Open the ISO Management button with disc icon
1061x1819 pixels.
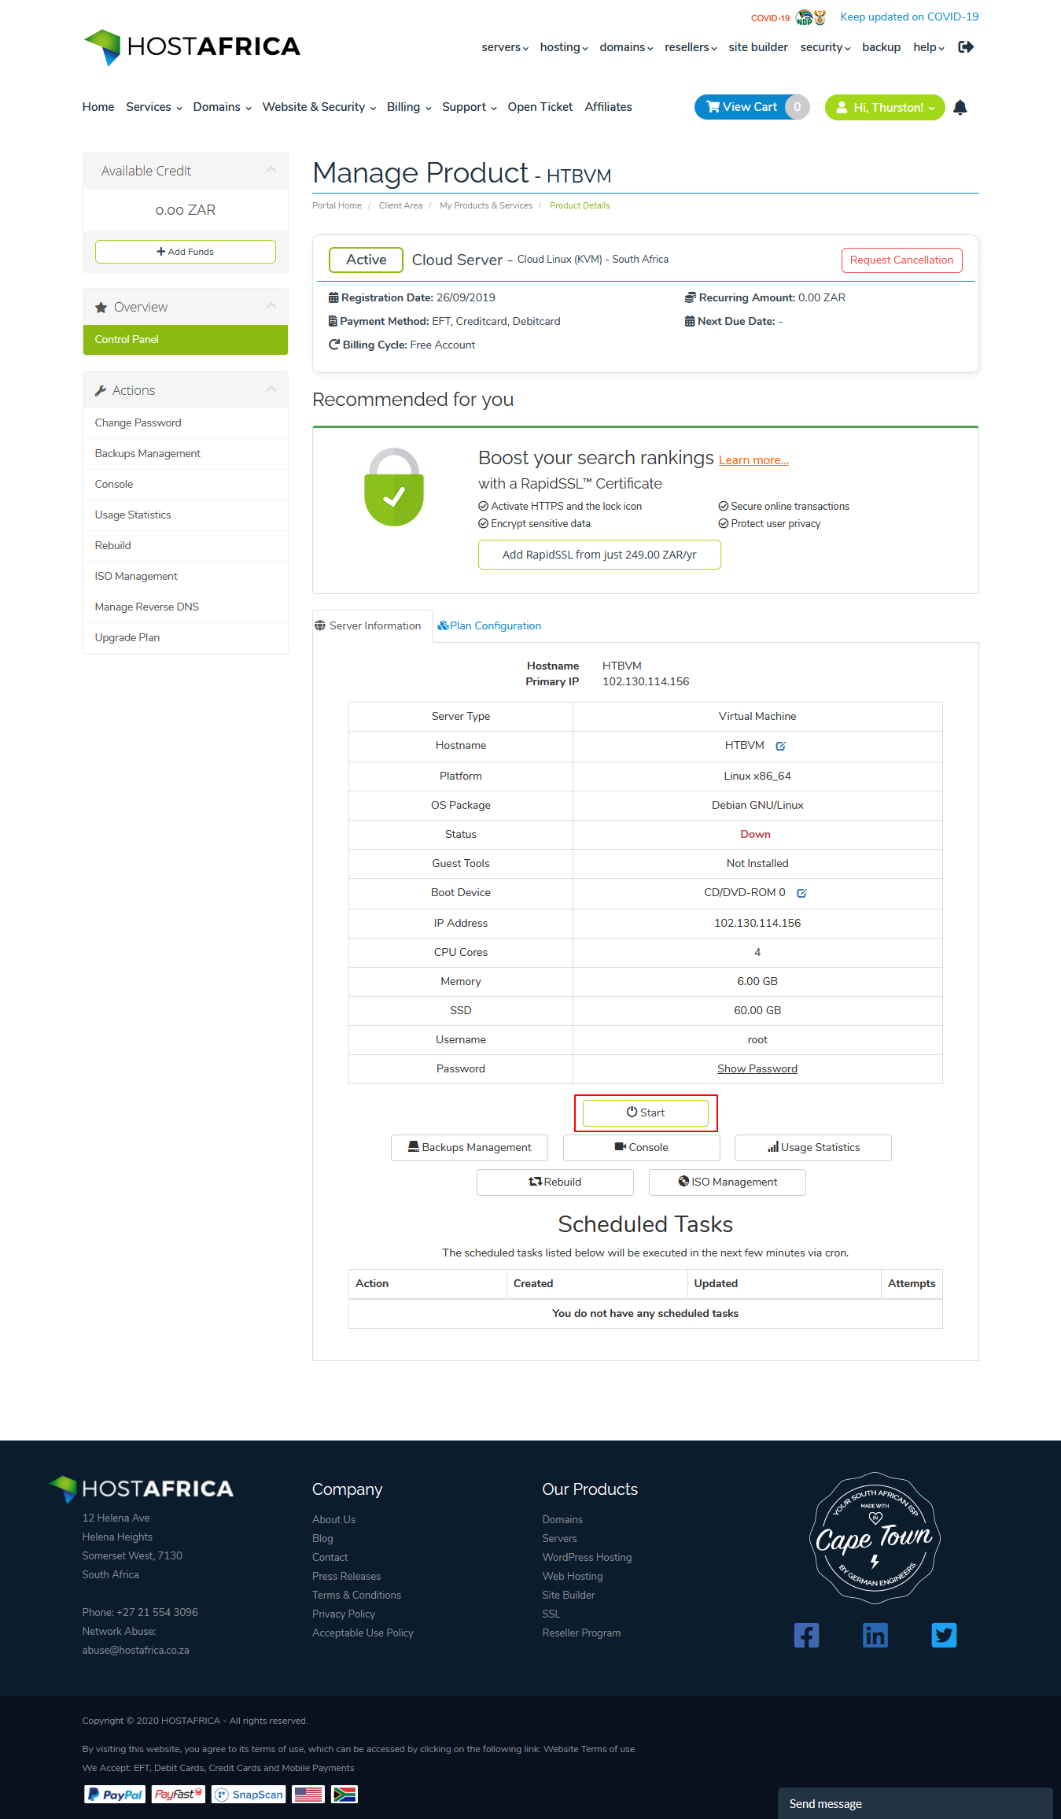point(728,1183)
